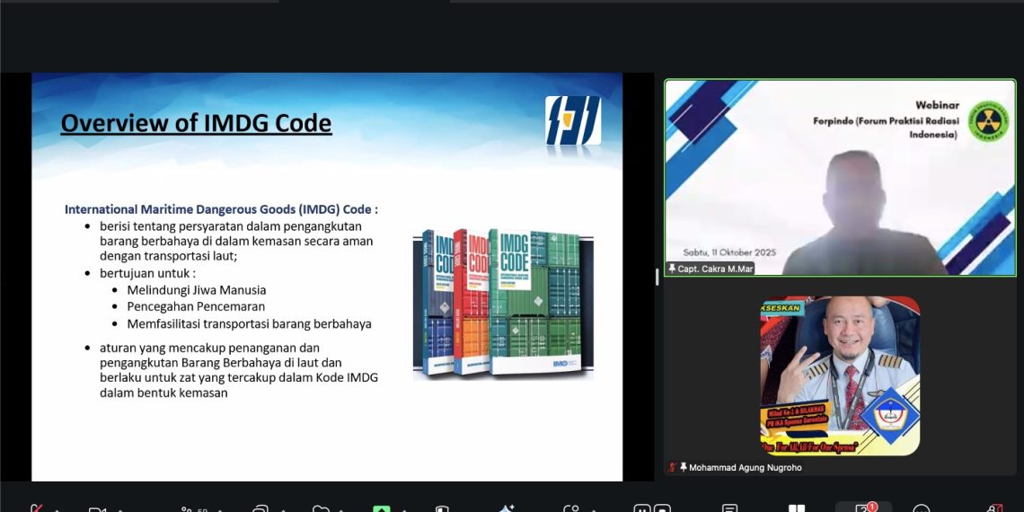The height and width of the screenshot is (512, 1024).
Task: Click sub-bullet 'Pencegahan Pencemaran'
Action: pyautogui.click(x=196, y=306)
